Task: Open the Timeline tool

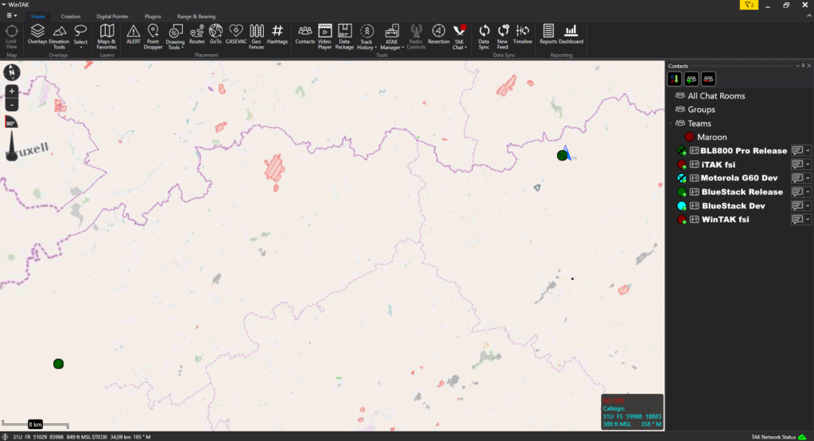Action: tap(523, 35)
